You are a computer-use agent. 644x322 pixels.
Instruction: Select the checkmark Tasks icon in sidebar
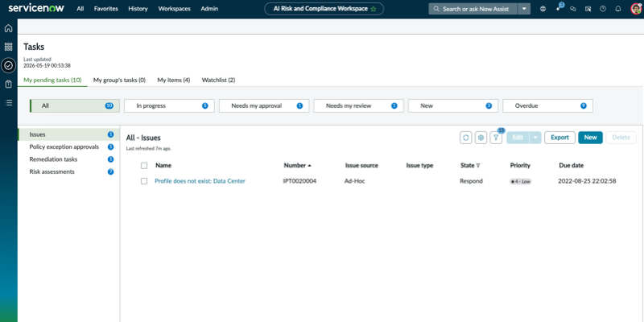(x=8, y=65)
